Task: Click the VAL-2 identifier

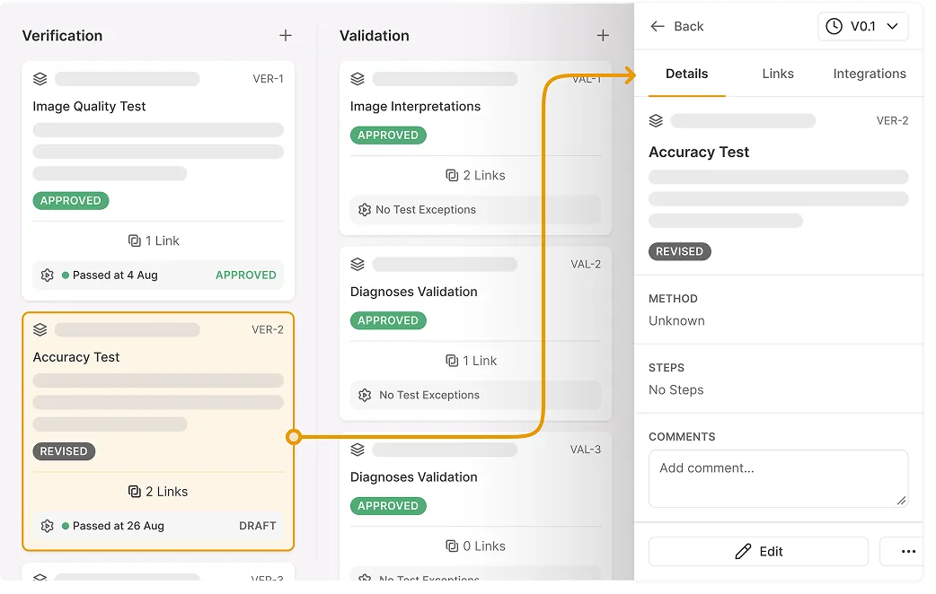Action: (586, 264)
